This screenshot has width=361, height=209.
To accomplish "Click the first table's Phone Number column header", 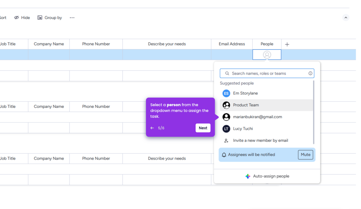I will (96, 44).
